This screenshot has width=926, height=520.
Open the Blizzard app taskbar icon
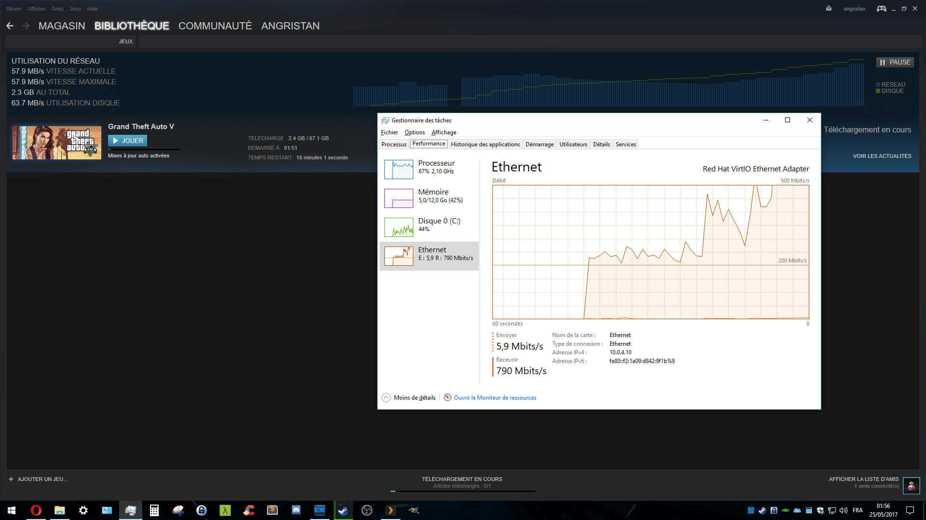coord(320,510)
